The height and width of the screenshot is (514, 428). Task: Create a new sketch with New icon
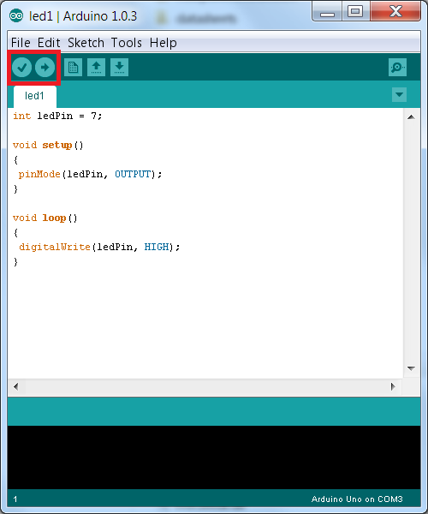73,67
